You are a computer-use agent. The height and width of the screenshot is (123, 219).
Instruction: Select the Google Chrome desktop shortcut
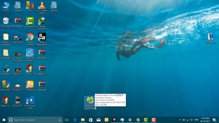(30, 40)
